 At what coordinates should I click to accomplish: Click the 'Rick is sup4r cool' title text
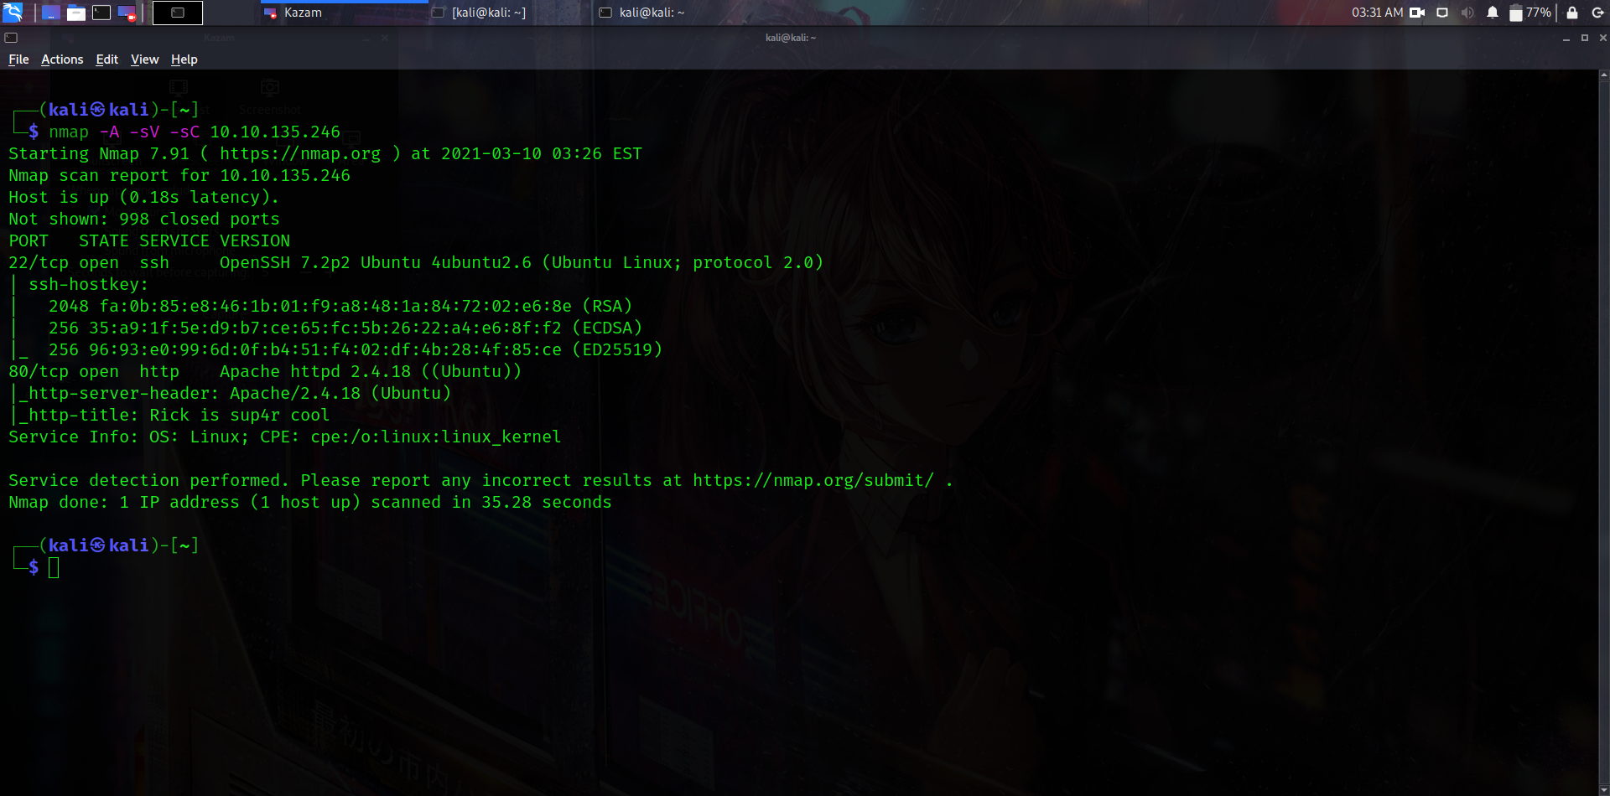pyautogui.click(x=239, y=416)
